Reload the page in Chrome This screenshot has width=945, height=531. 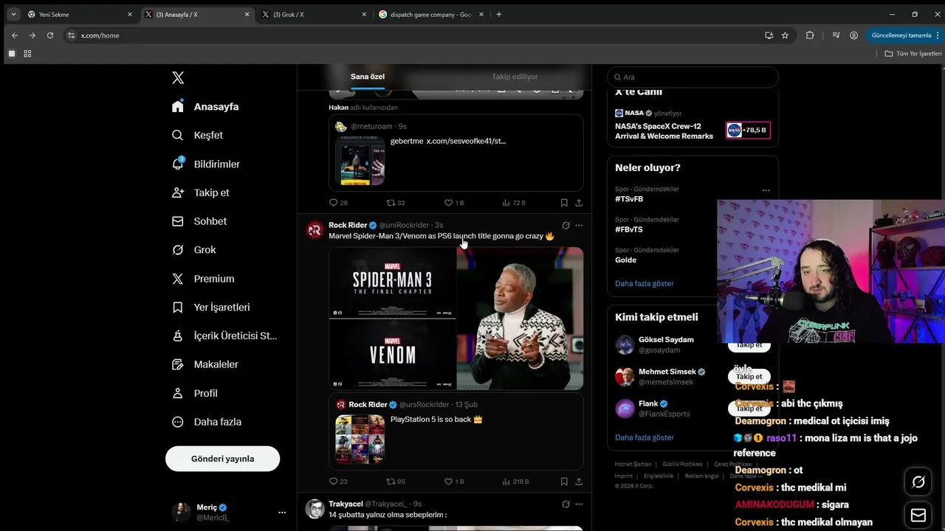[x=50, y=35]
